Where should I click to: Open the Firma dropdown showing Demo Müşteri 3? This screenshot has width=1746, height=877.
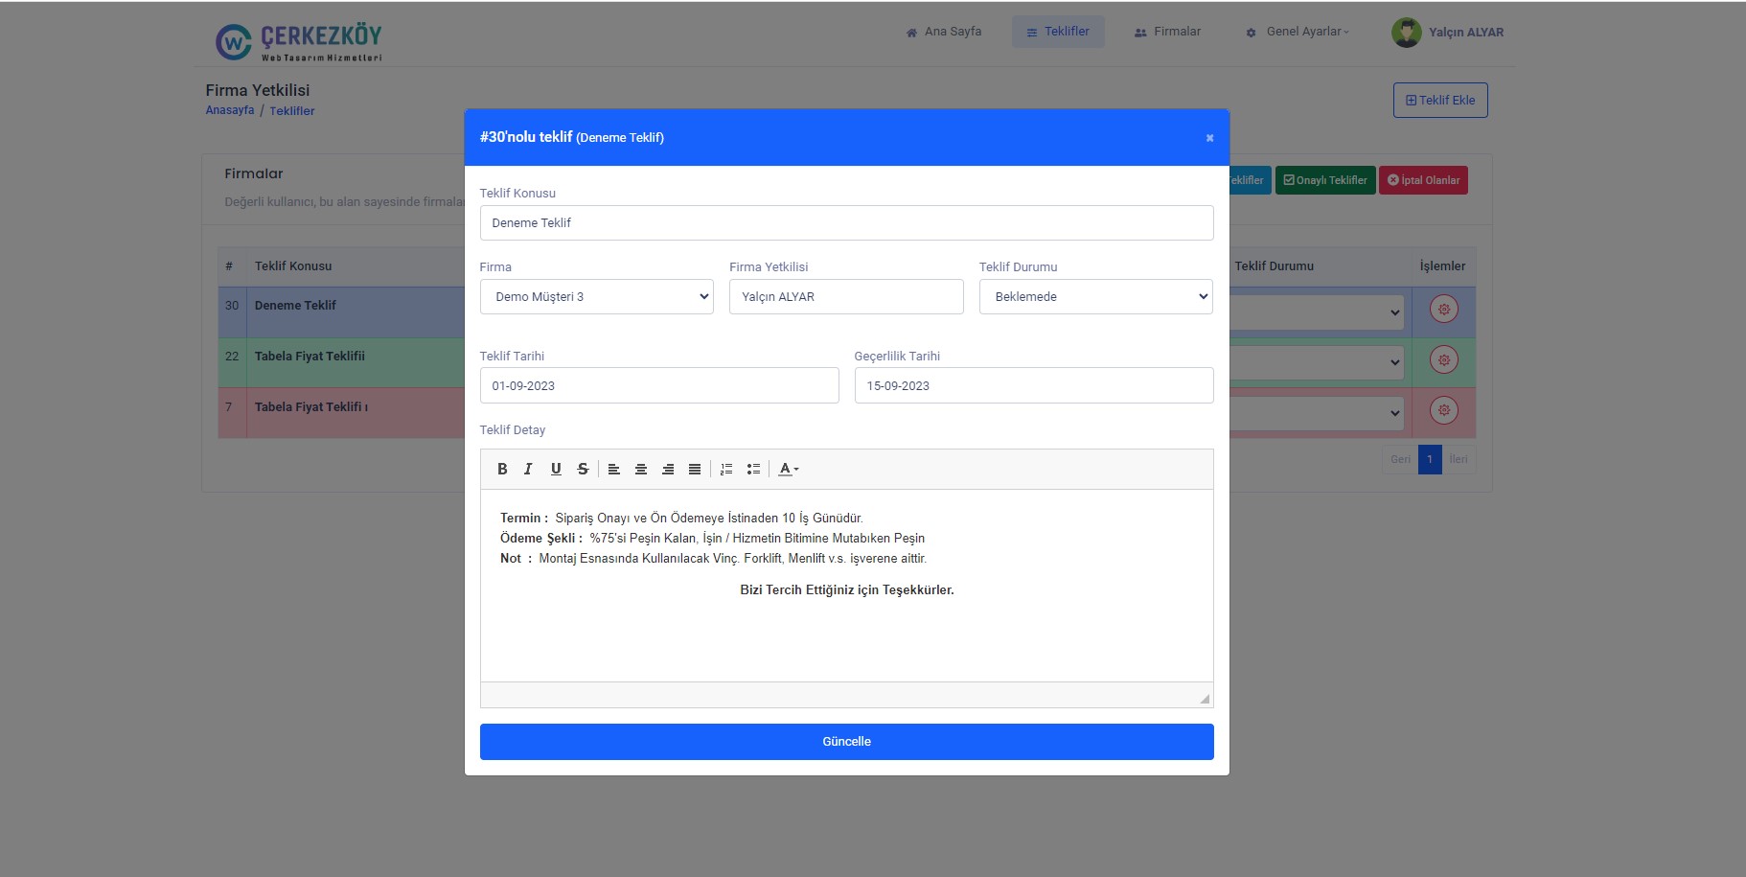point(596,297)
